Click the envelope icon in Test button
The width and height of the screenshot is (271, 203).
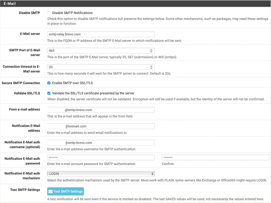[51, 192]
